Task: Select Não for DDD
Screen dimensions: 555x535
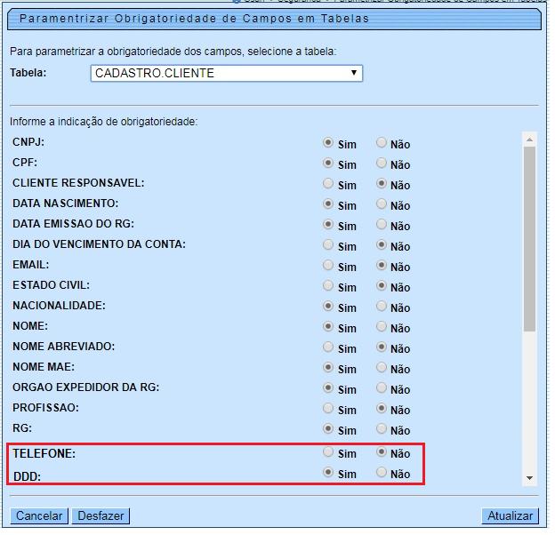Action: (x=382, y=473)
